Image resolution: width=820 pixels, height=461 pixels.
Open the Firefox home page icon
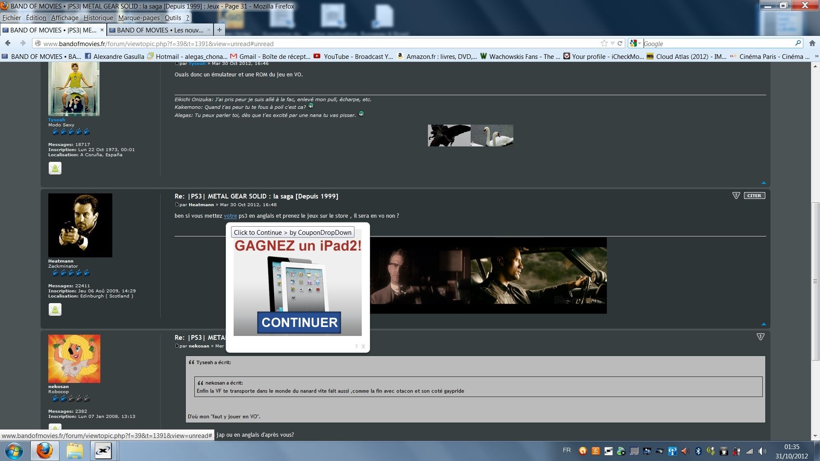click(x=812, y=43)
